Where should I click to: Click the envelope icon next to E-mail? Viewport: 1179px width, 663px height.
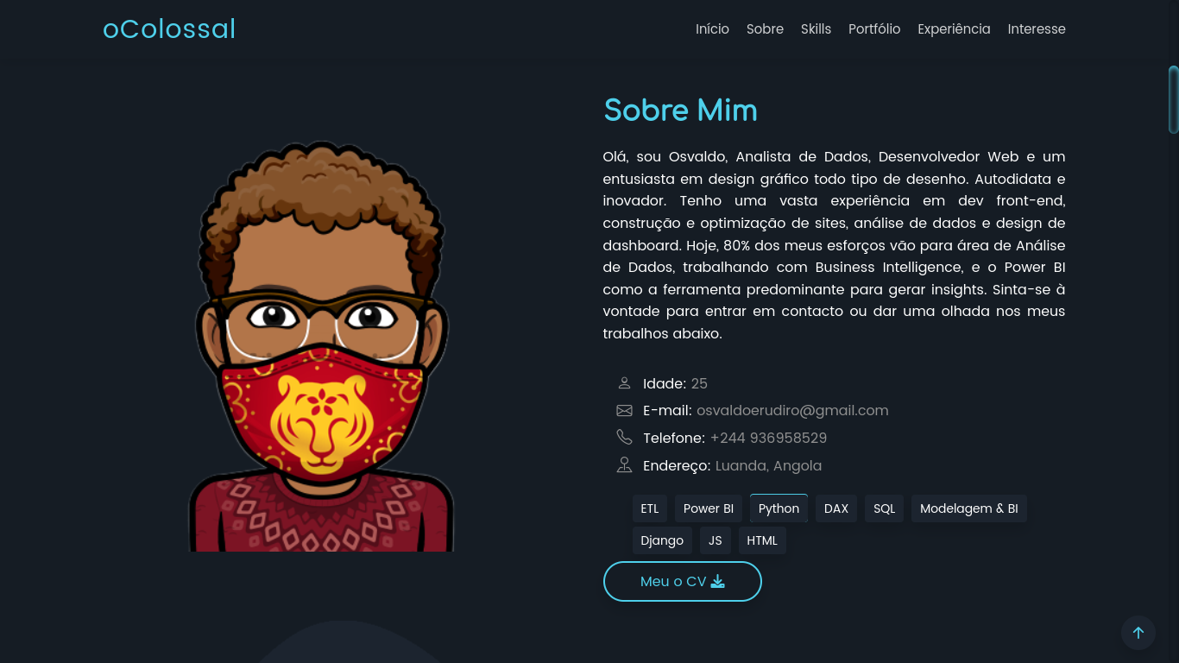pos(624,410)
